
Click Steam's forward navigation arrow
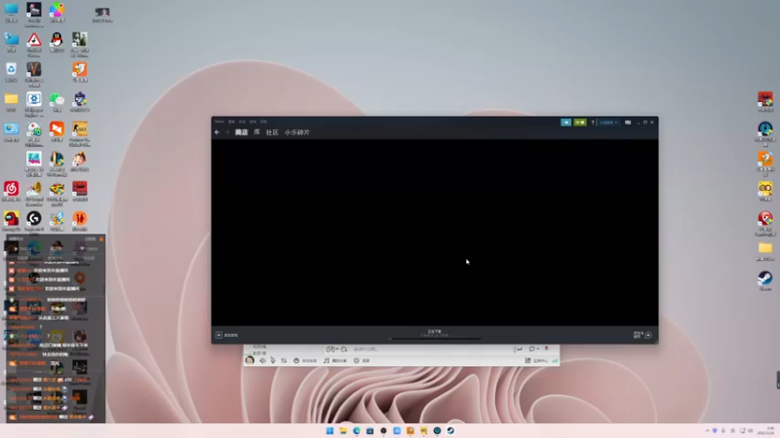227,132
